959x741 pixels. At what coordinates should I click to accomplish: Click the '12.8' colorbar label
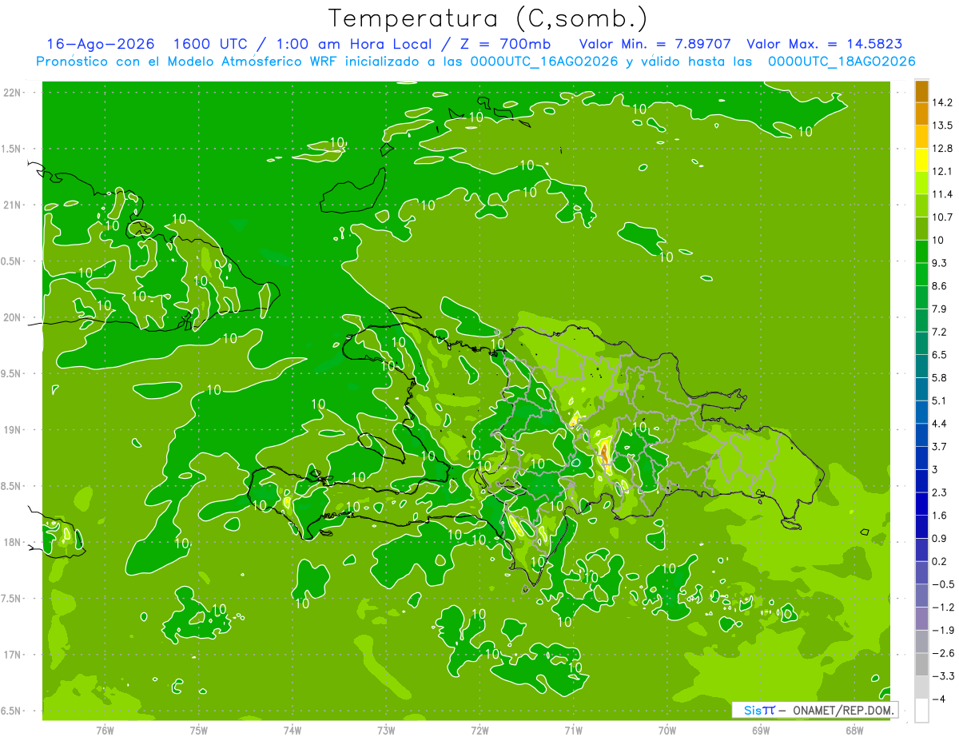(941, 149)
